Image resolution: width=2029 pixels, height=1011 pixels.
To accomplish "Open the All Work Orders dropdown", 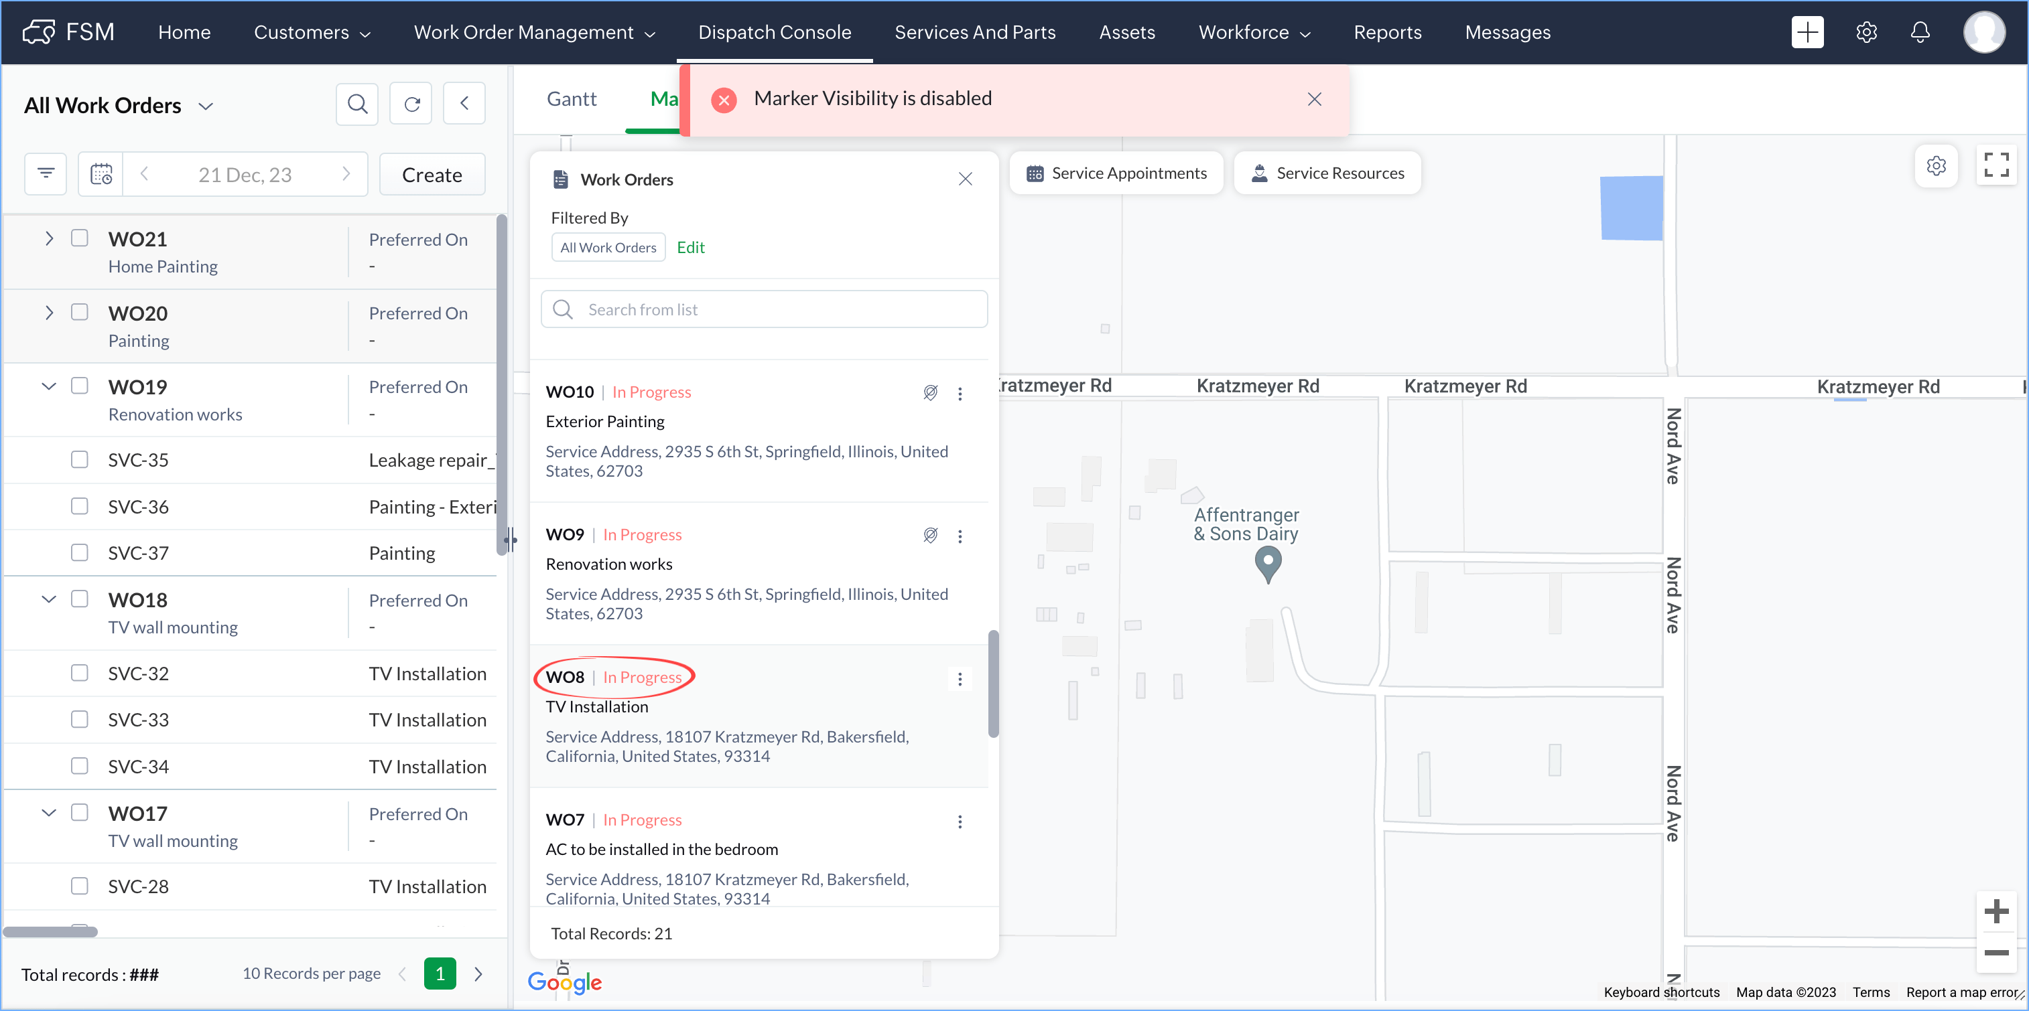I will 118,105.
